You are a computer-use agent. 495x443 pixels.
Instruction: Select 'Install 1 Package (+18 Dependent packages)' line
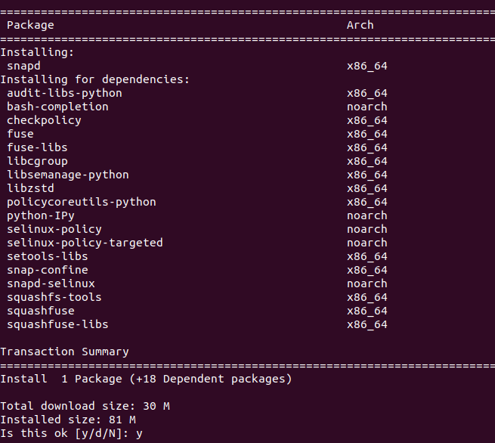[146, 379]
